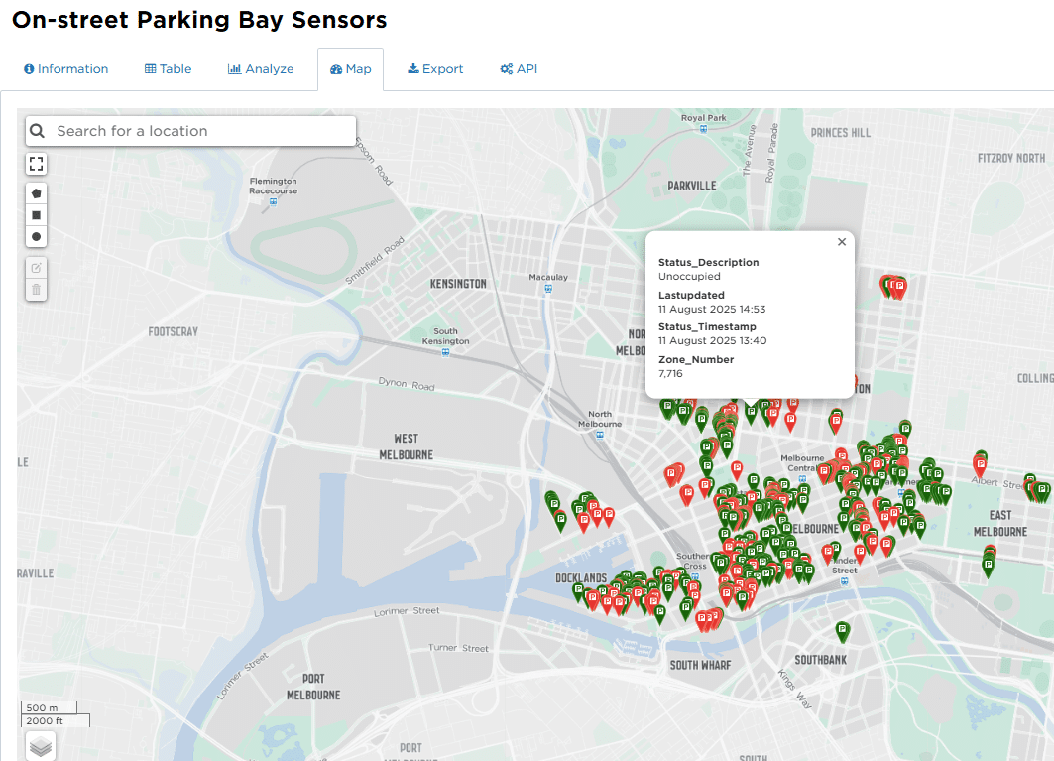Image resolution: width=1054 pixels, height=761 pixels.
Task: Open the Analyze tab
Action: pyautogui.click(x=261, y=69)
